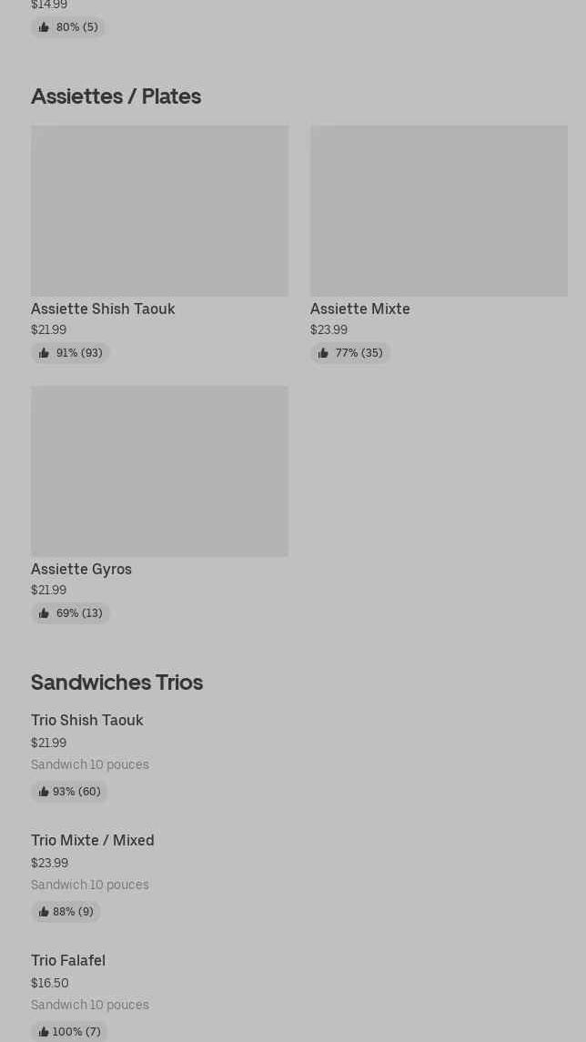
Task: Open the Trio Shish Taouk item
Action: (x=87, y=720)
